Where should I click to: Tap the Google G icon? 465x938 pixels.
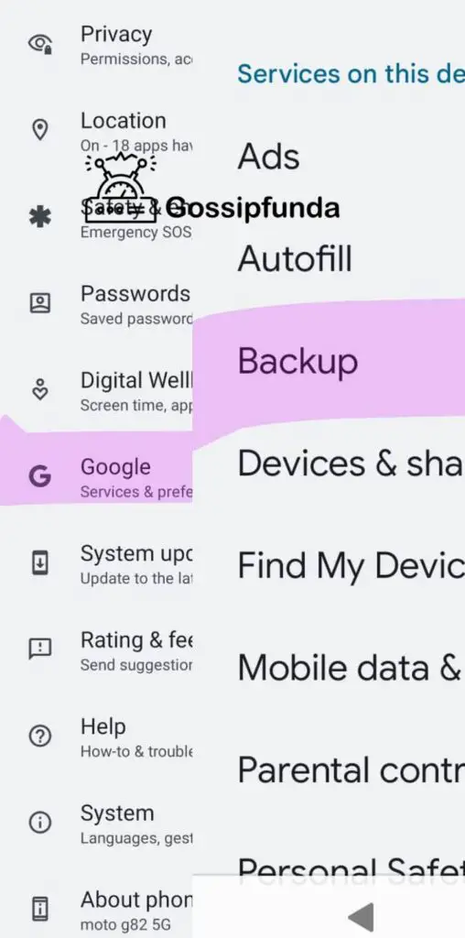pos(40,476)
